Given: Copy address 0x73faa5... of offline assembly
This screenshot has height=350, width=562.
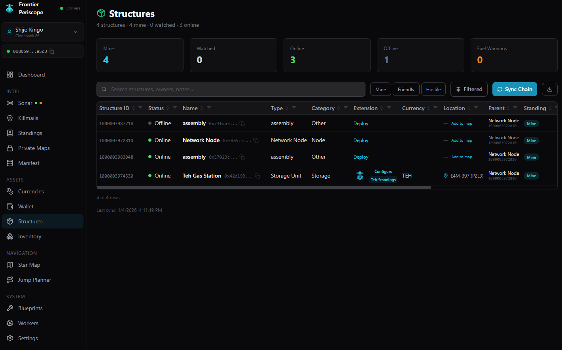Looking at the screenshot, I should tap(242, 124).
